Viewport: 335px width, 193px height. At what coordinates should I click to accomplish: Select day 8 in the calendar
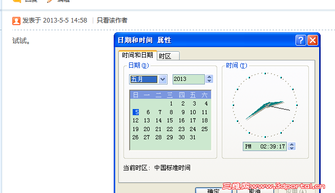171,112
